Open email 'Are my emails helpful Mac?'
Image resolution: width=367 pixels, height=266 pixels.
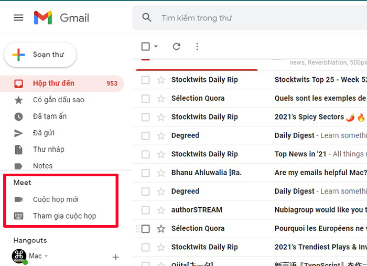[321, 173]
